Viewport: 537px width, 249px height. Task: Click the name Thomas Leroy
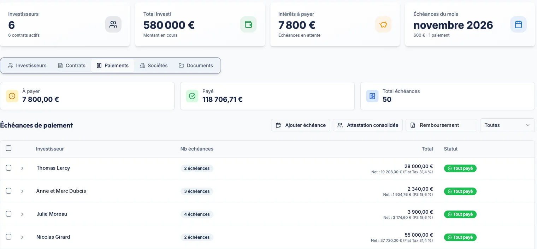(x=53, y=168)
